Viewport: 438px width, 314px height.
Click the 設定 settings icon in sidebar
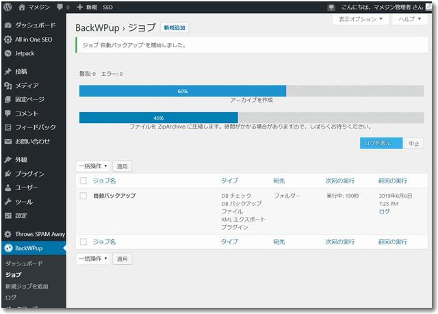coord(8,215)
